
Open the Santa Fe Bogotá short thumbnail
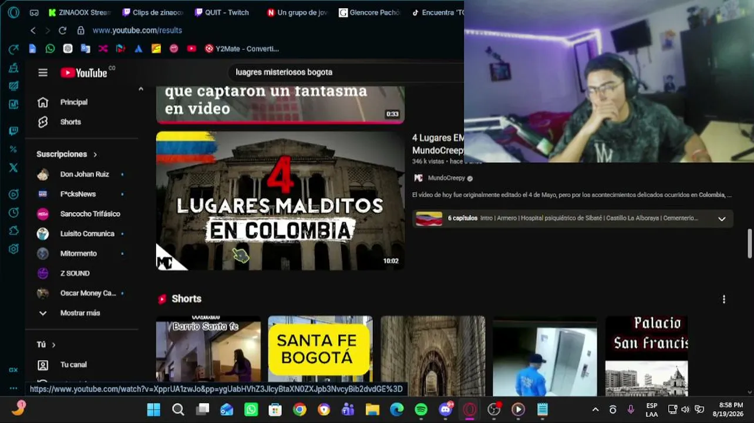pos(320,356)
